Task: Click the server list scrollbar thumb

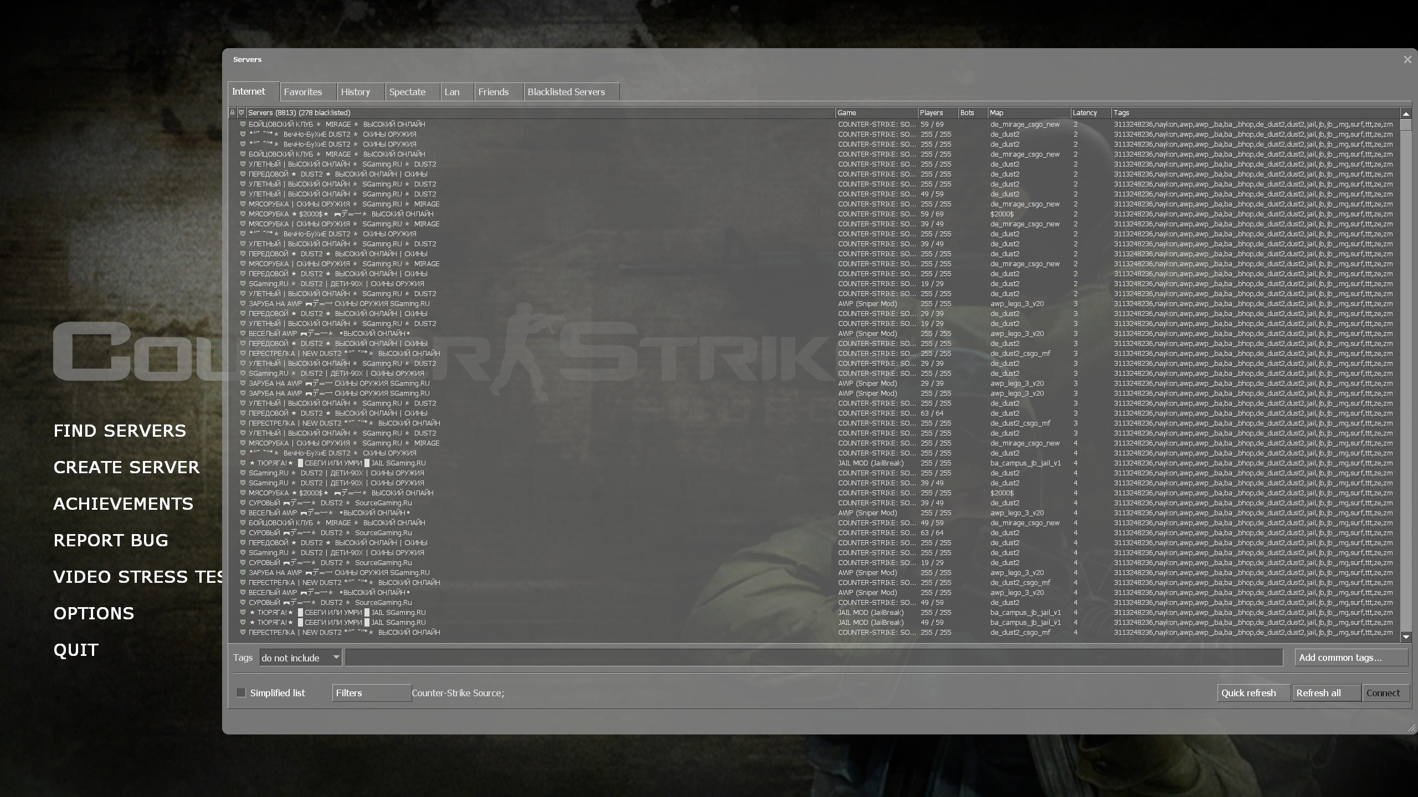Action: (x=1406, y=125)
